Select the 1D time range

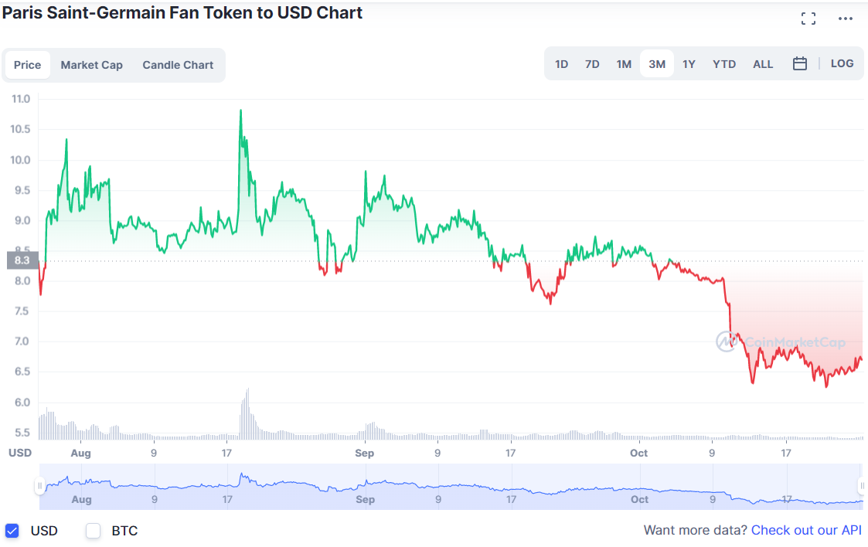562,64
